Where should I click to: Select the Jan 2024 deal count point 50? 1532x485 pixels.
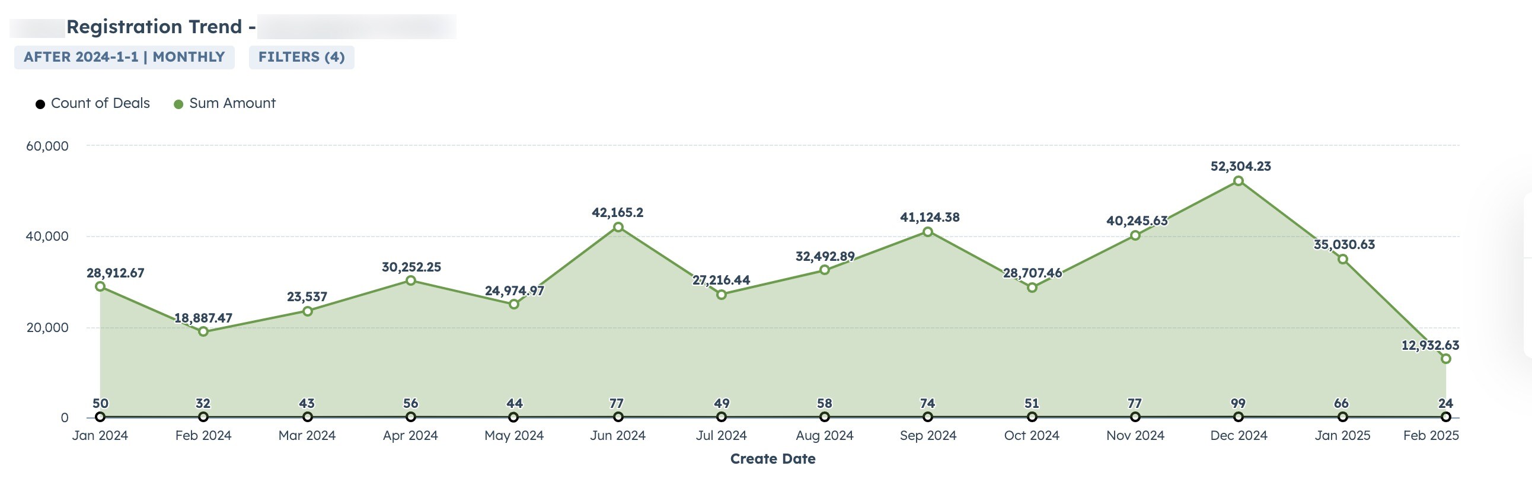point(100,417)
